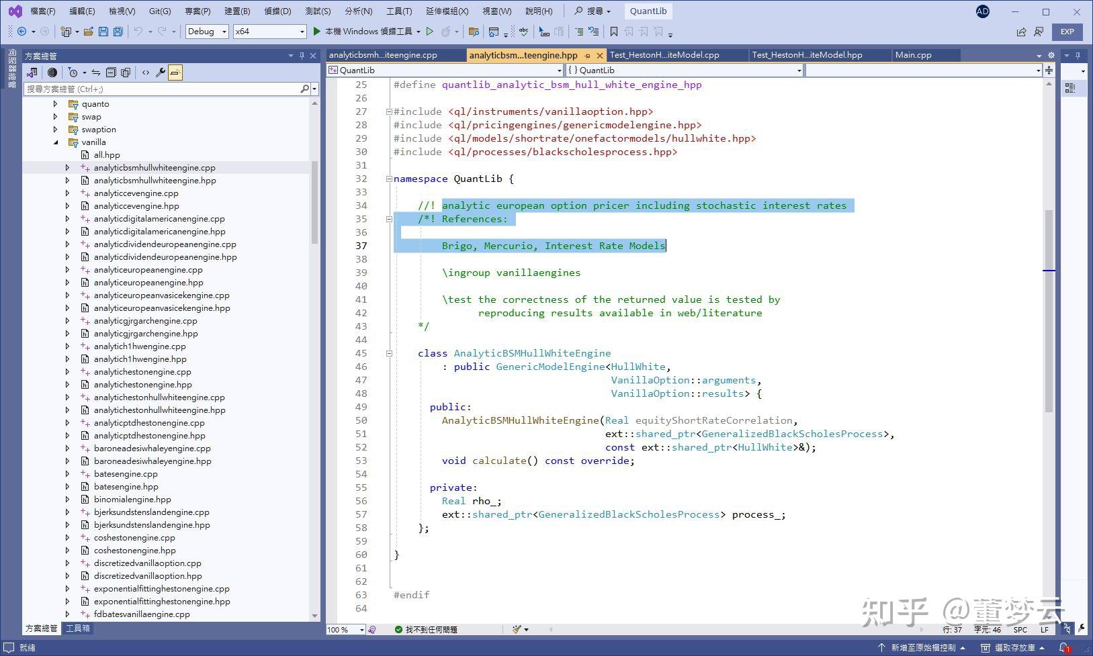Click Collapse All in Solution Explorer toolbar
The height and width of the screenshot is (656, 1093).
[x=111, y=73]
